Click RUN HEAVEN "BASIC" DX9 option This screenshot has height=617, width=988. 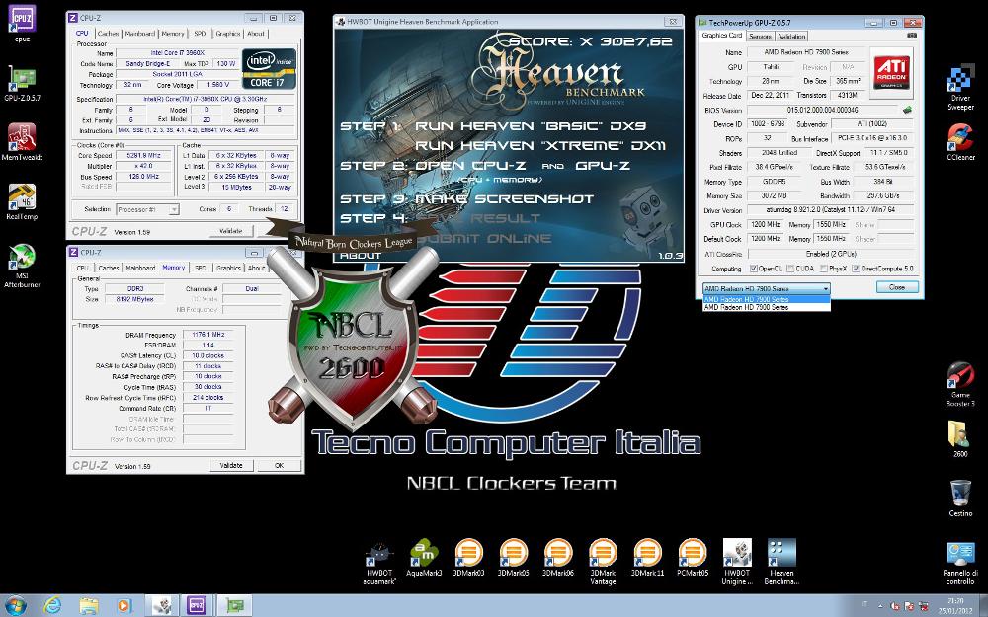coord(531,126)
